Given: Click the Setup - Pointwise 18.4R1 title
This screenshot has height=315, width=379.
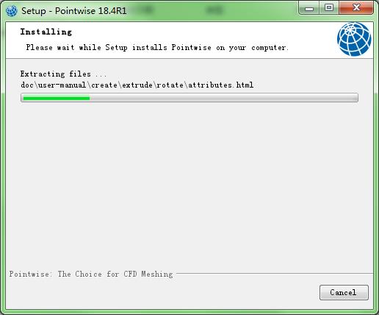Looking at the screenshot, I should click(x=74, y=11).
